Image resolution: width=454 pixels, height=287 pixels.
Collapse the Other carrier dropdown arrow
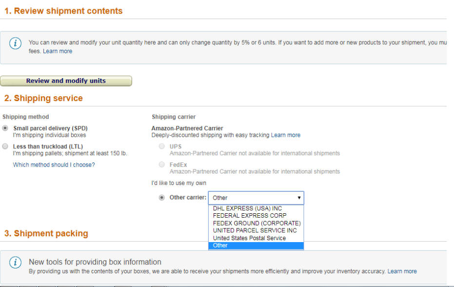click(x=299, y=198)
